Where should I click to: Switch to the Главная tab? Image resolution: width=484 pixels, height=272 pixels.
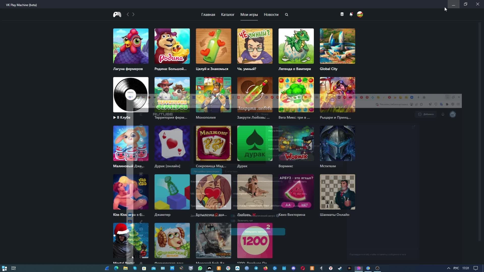(x=208, y=15)
